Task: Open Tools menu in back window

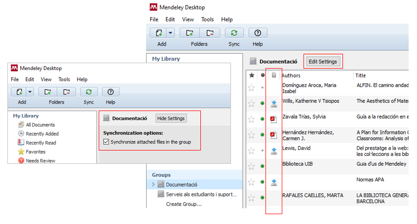Action: (x=207, y=19)
